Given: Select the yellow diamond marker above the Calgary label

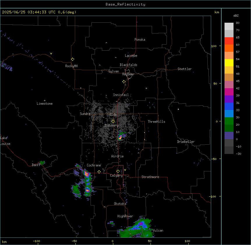Looking at the screenshot, I should tap(118, 171).
